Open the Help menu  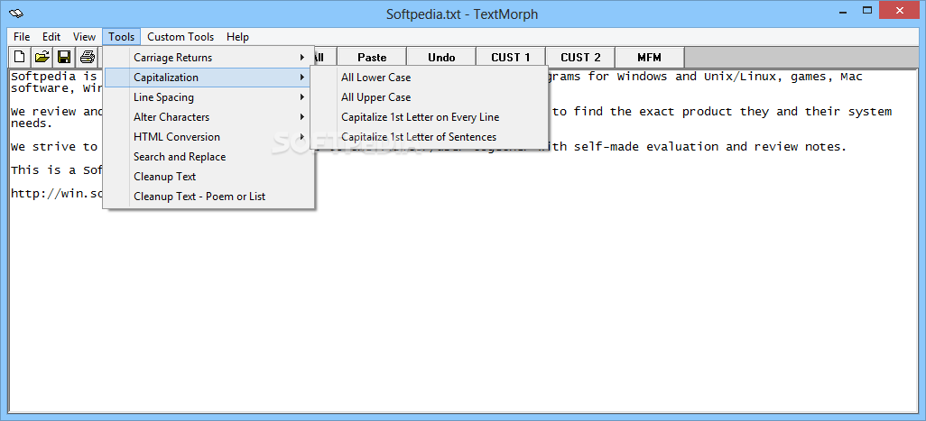pyautogui.click(x=237, y=37)
